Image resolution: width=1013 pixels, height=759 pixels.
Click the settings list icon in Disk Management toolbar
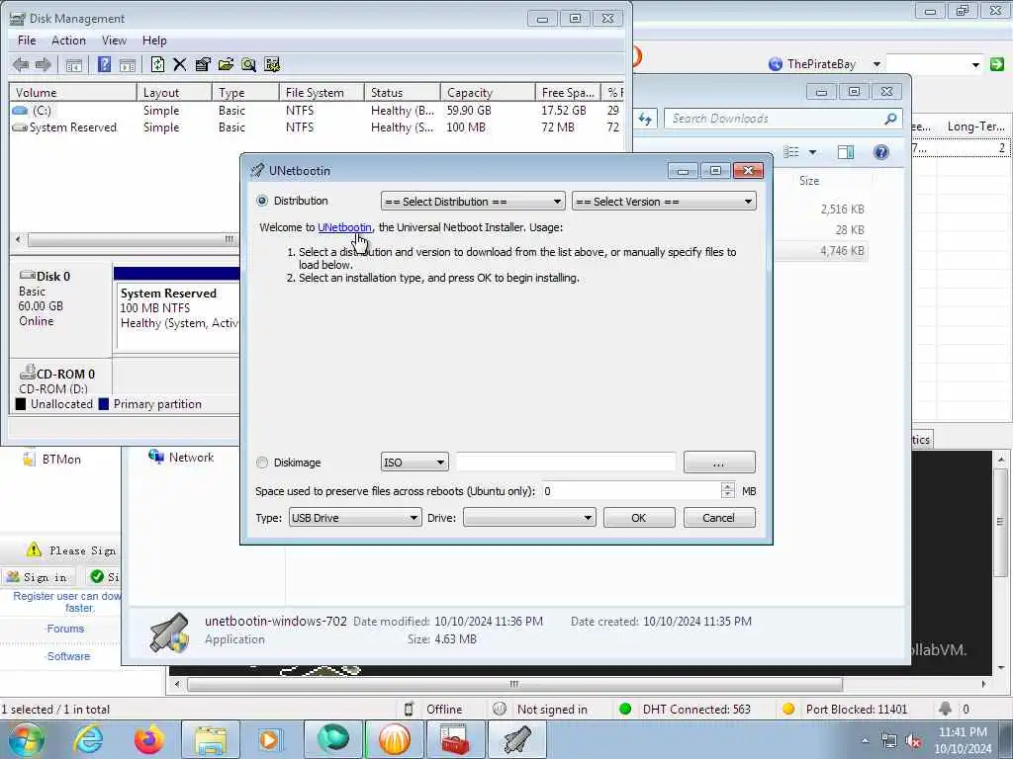(272, 64)
